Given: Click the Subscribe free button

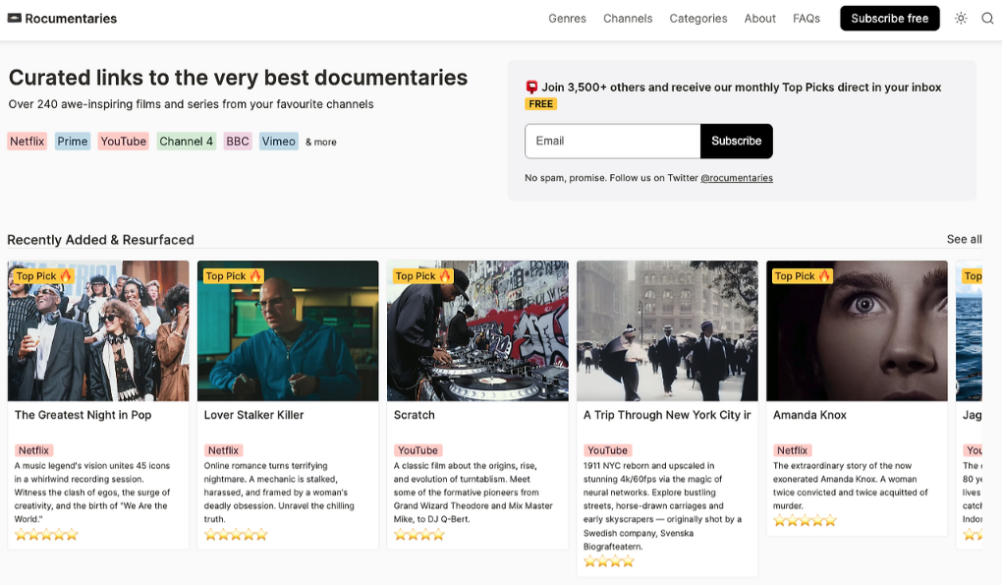Looking at the screenshot, I should click(x=890, y=18).
